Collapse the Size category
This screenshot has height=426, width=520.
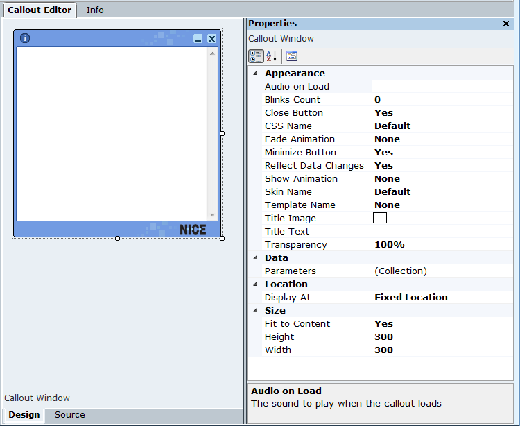pyautogui.click(x=254, y=311)
